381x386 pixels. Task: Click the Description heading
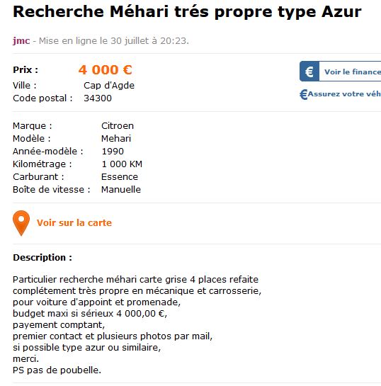point(42,258)
